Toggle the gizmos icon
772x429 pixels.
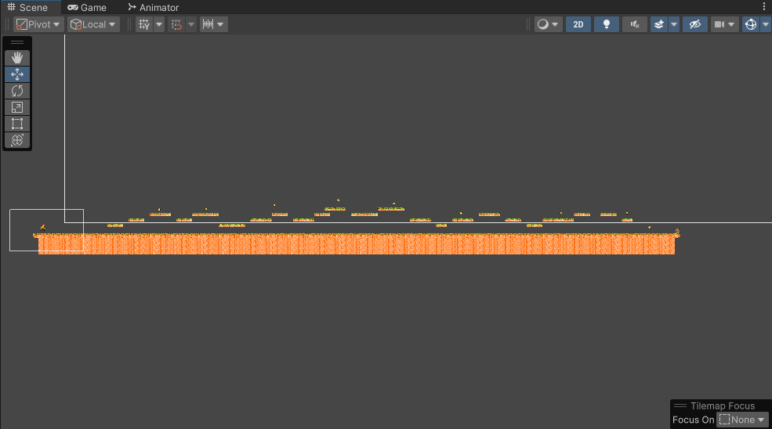pos(751,24)
